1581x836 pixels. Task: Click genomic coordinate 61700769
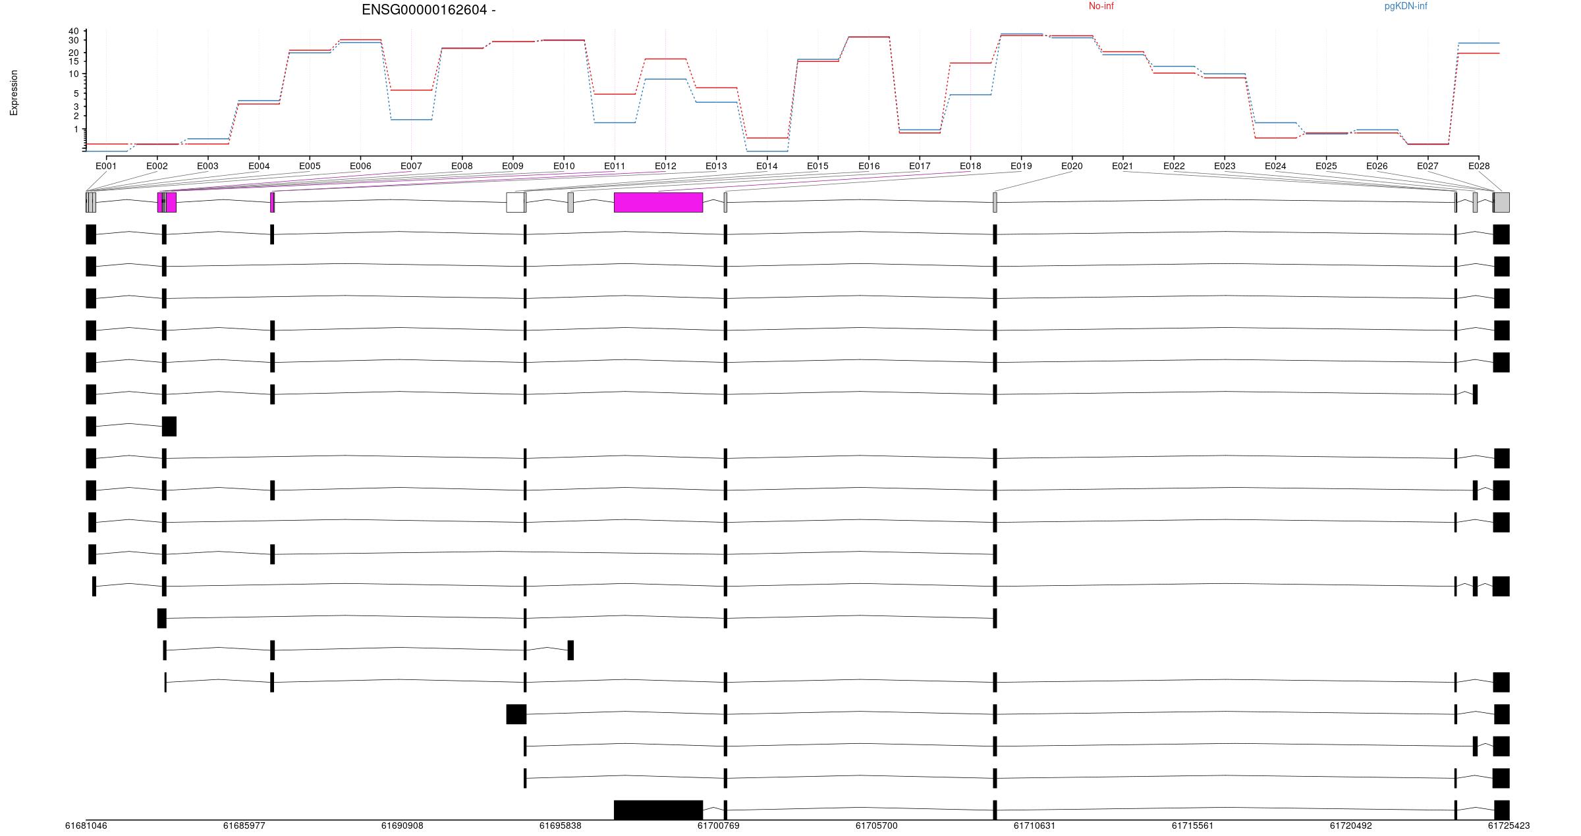pos(718,825)
